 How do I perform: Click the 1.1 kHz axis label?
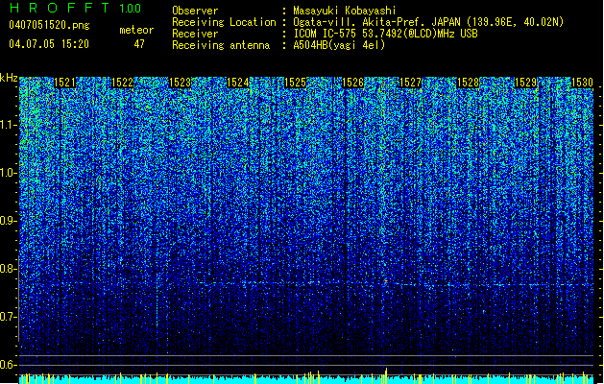coord(9,125)
